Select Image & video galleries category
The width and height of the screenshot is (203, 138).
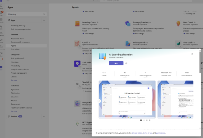click(x=20, y=70)
